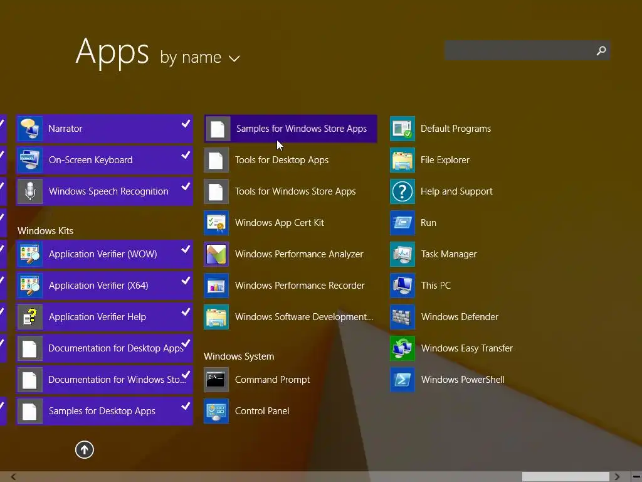
Task: Open the 'by name' sort dropdown
Action: point(200,57)
